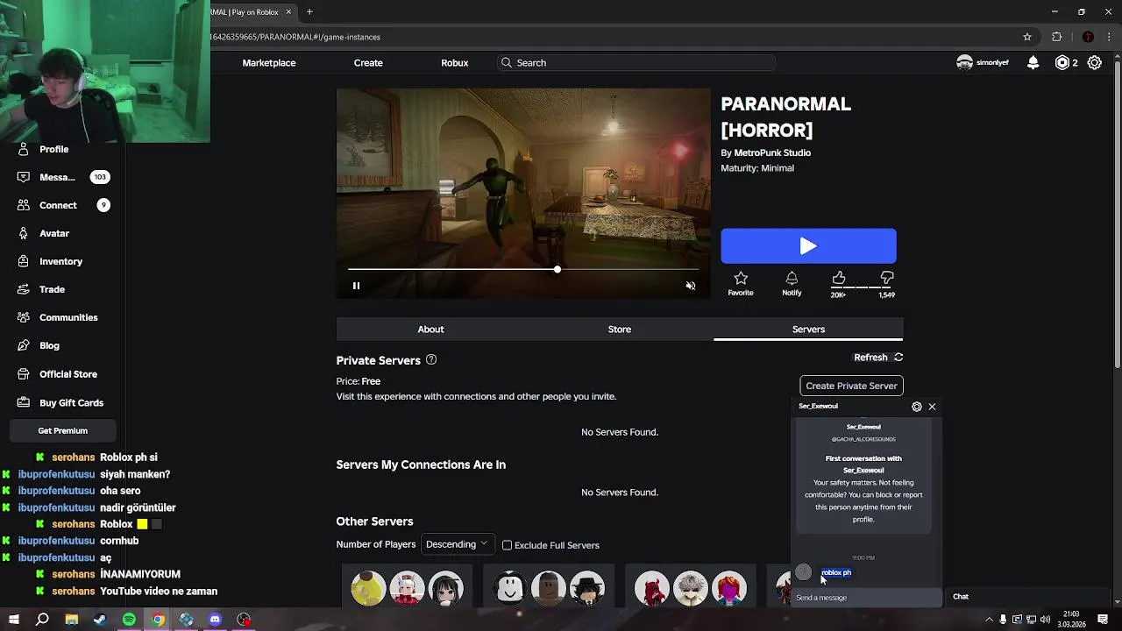This screenshot has height=631, width=1122.
Task: Open chat conversation settings gear
Action: pyautogui.click(x=917, y=407)
